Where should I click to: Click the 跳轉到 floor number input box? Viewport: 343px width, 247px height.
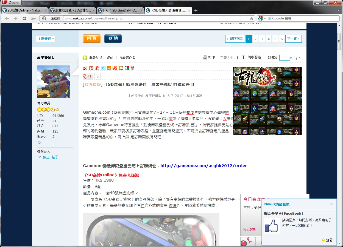285,58
